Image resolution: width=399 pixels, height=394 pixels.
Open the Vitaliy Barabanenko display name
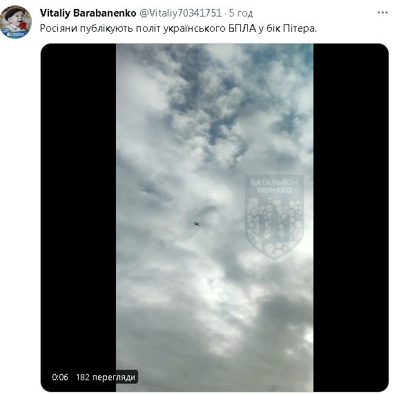tap(88, 13)
